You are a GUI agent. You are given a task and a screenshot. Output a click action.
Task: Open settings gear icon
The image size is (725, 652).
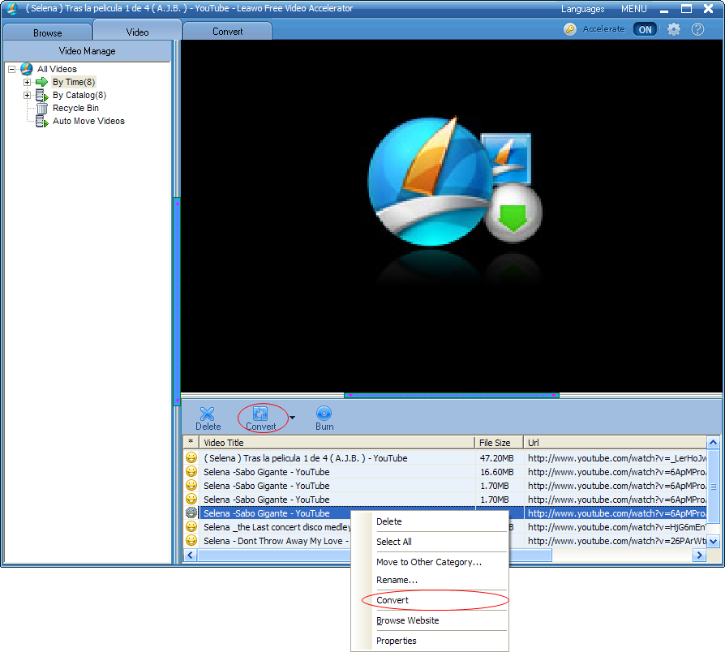tap(674, 29)
